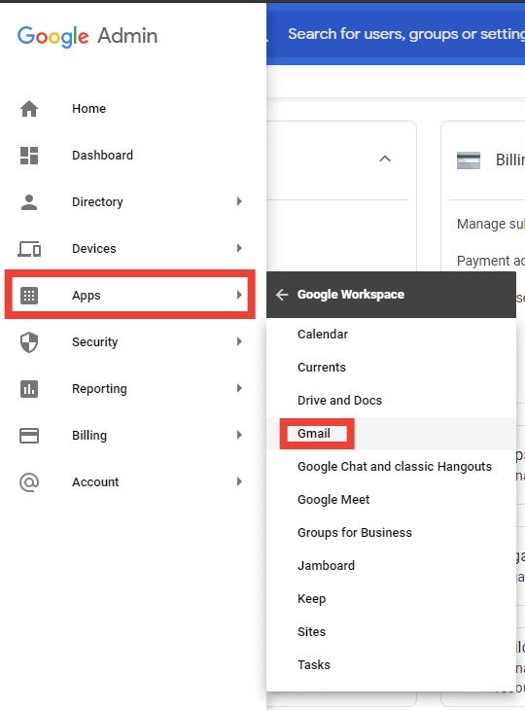Viewport: 525px width, 710px height.
Task: Select Devices in the sidebar
Action: tap(93, 249)
